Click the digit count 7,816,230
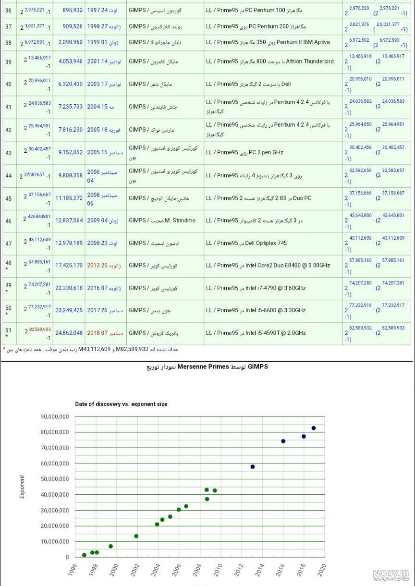This screenshot has height=586, width=415. [71, 130]
